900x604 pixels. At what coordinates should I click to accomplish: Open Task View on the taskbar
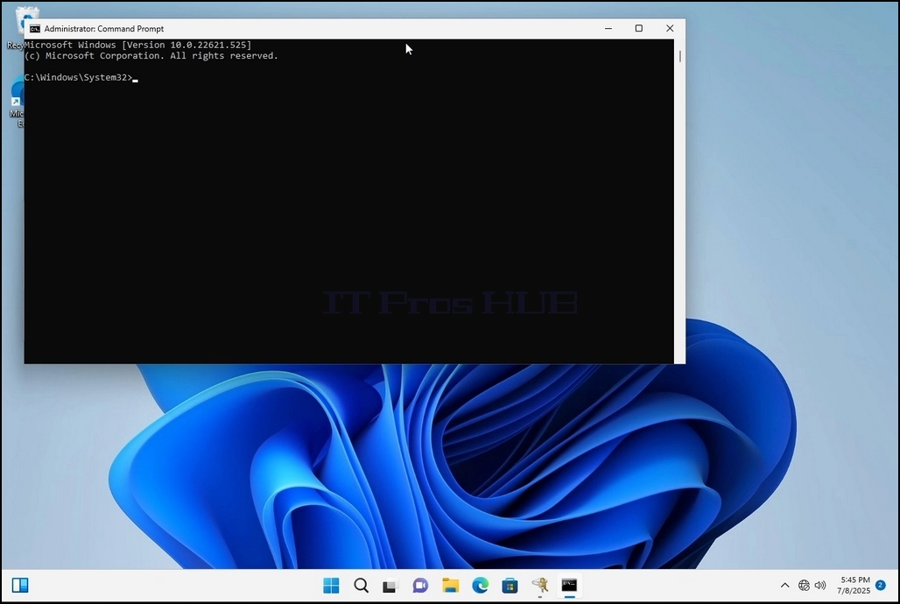coord(390,586)
